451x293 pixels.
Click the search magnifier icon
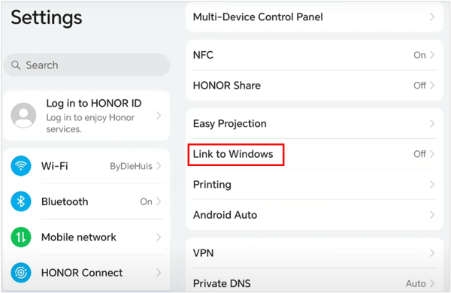tap(16, 65)
